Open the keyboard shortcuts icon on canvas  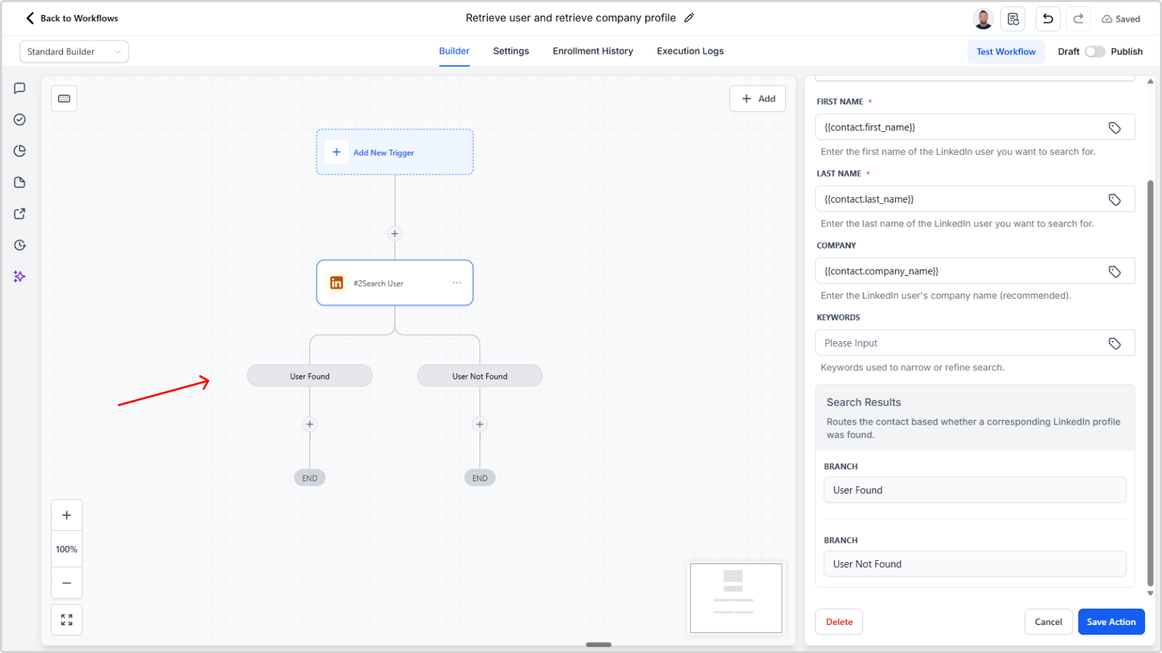coord(63,98)
